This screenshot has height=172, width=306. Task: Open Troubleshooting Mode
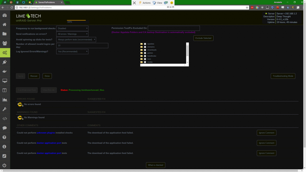[283, 76]
